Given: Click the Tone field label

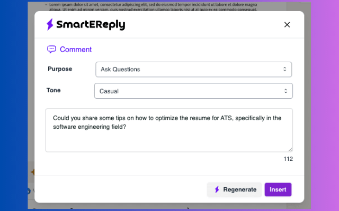Looking at the screenshot, I should point(53,91).
